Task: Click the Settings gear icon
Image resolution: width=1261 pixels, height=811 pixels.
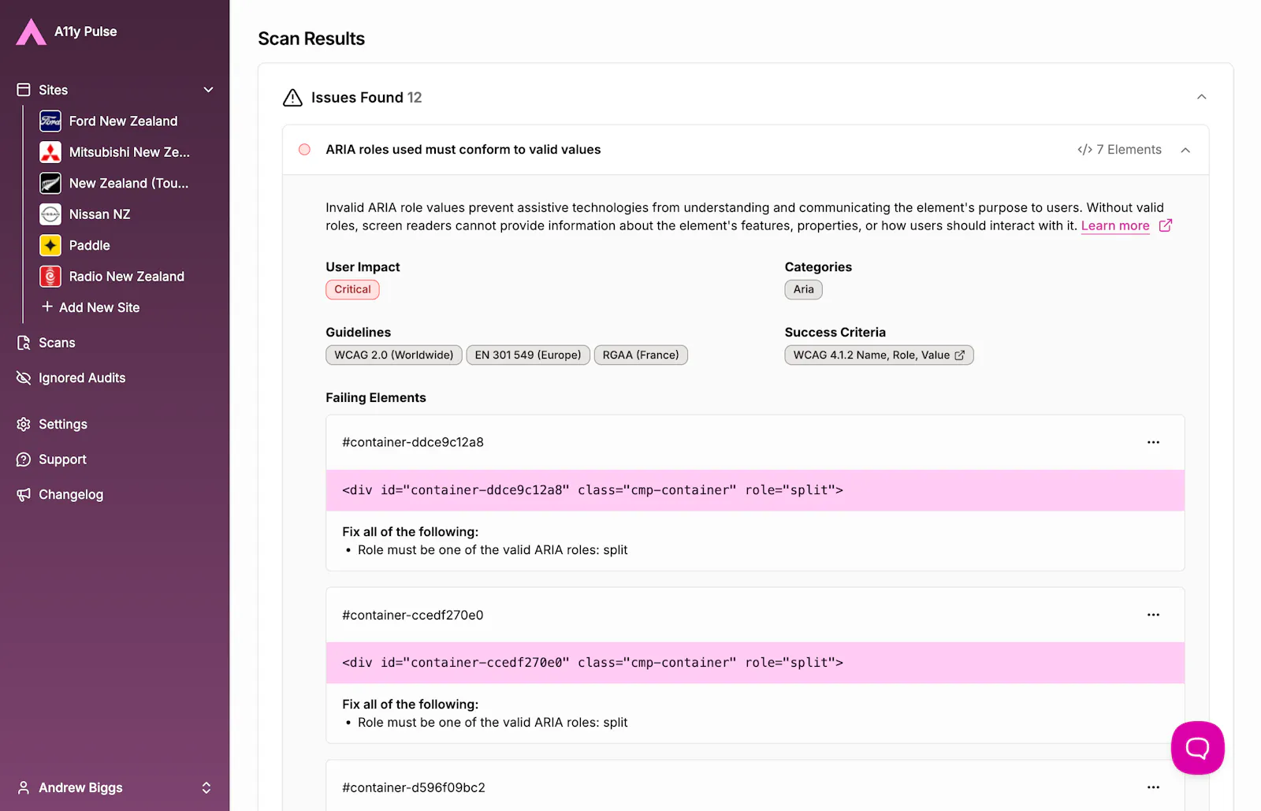Action: pyautogui.click(x=24, y=424)
